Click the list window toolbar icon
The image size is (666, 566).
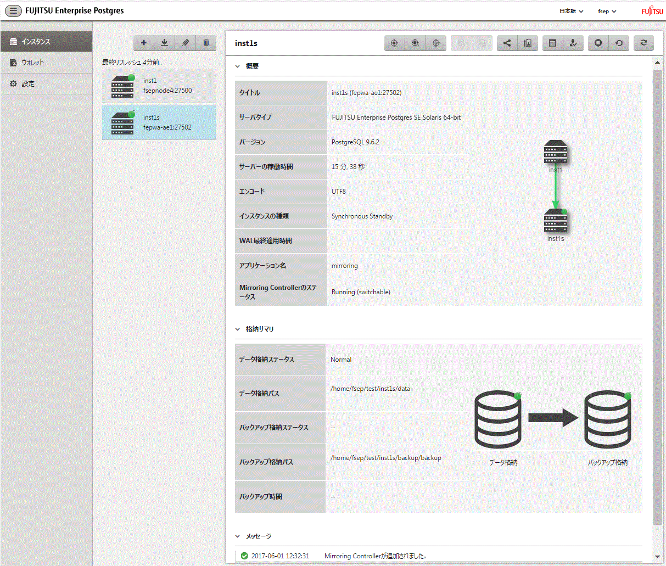point(553,43)
